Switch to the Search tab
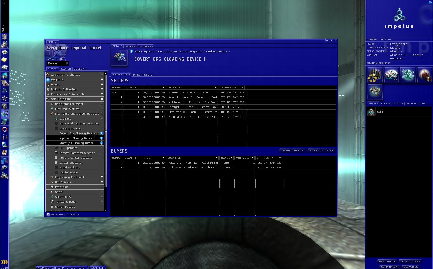The image size is (433, 269). tap(66, 69)
